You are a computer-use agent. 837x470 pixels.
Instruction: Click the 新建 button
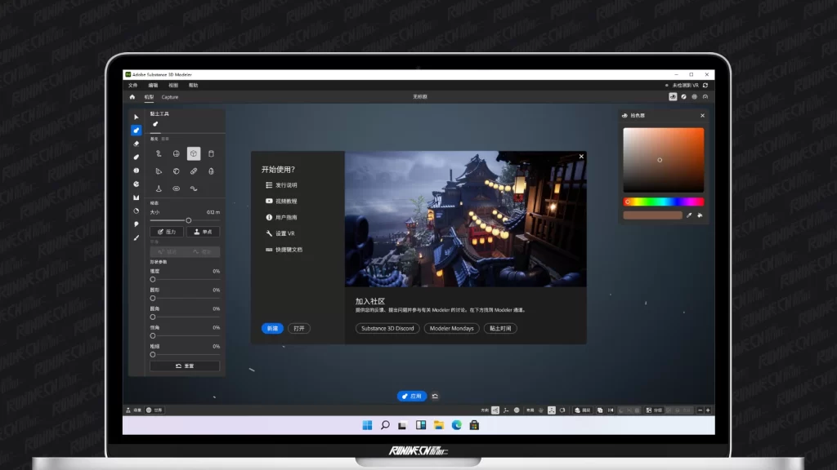coord(272,328)
